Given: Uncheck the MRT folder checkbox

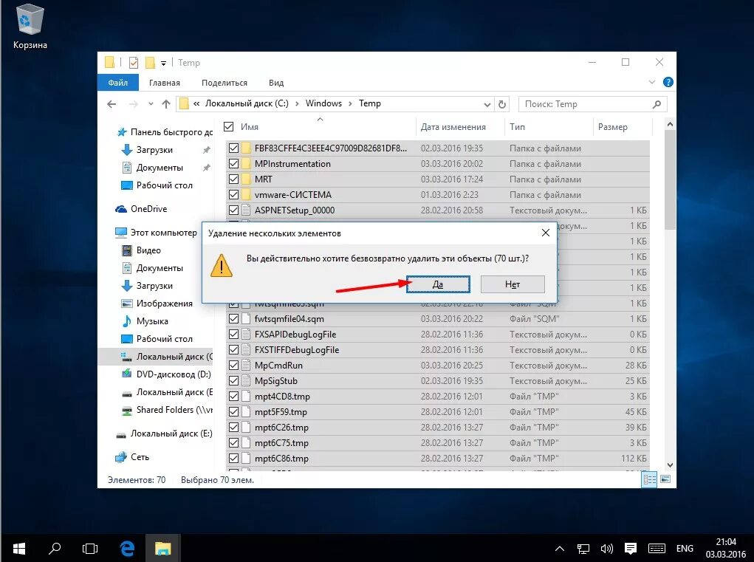Looking at the screenshot, I should pos(233,179).
